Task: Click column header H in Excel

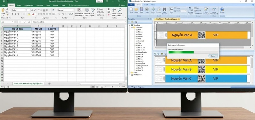Action: (x=98, y=26)
